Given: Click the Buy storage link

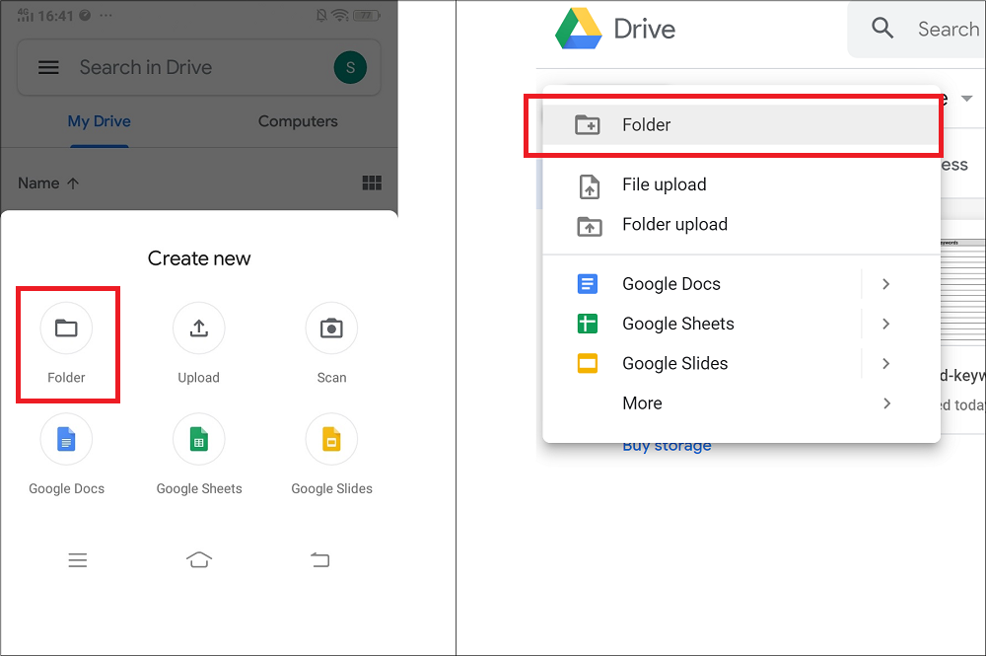Looking at the screenshot, I should pyautogui.click(x=667, y=447).
